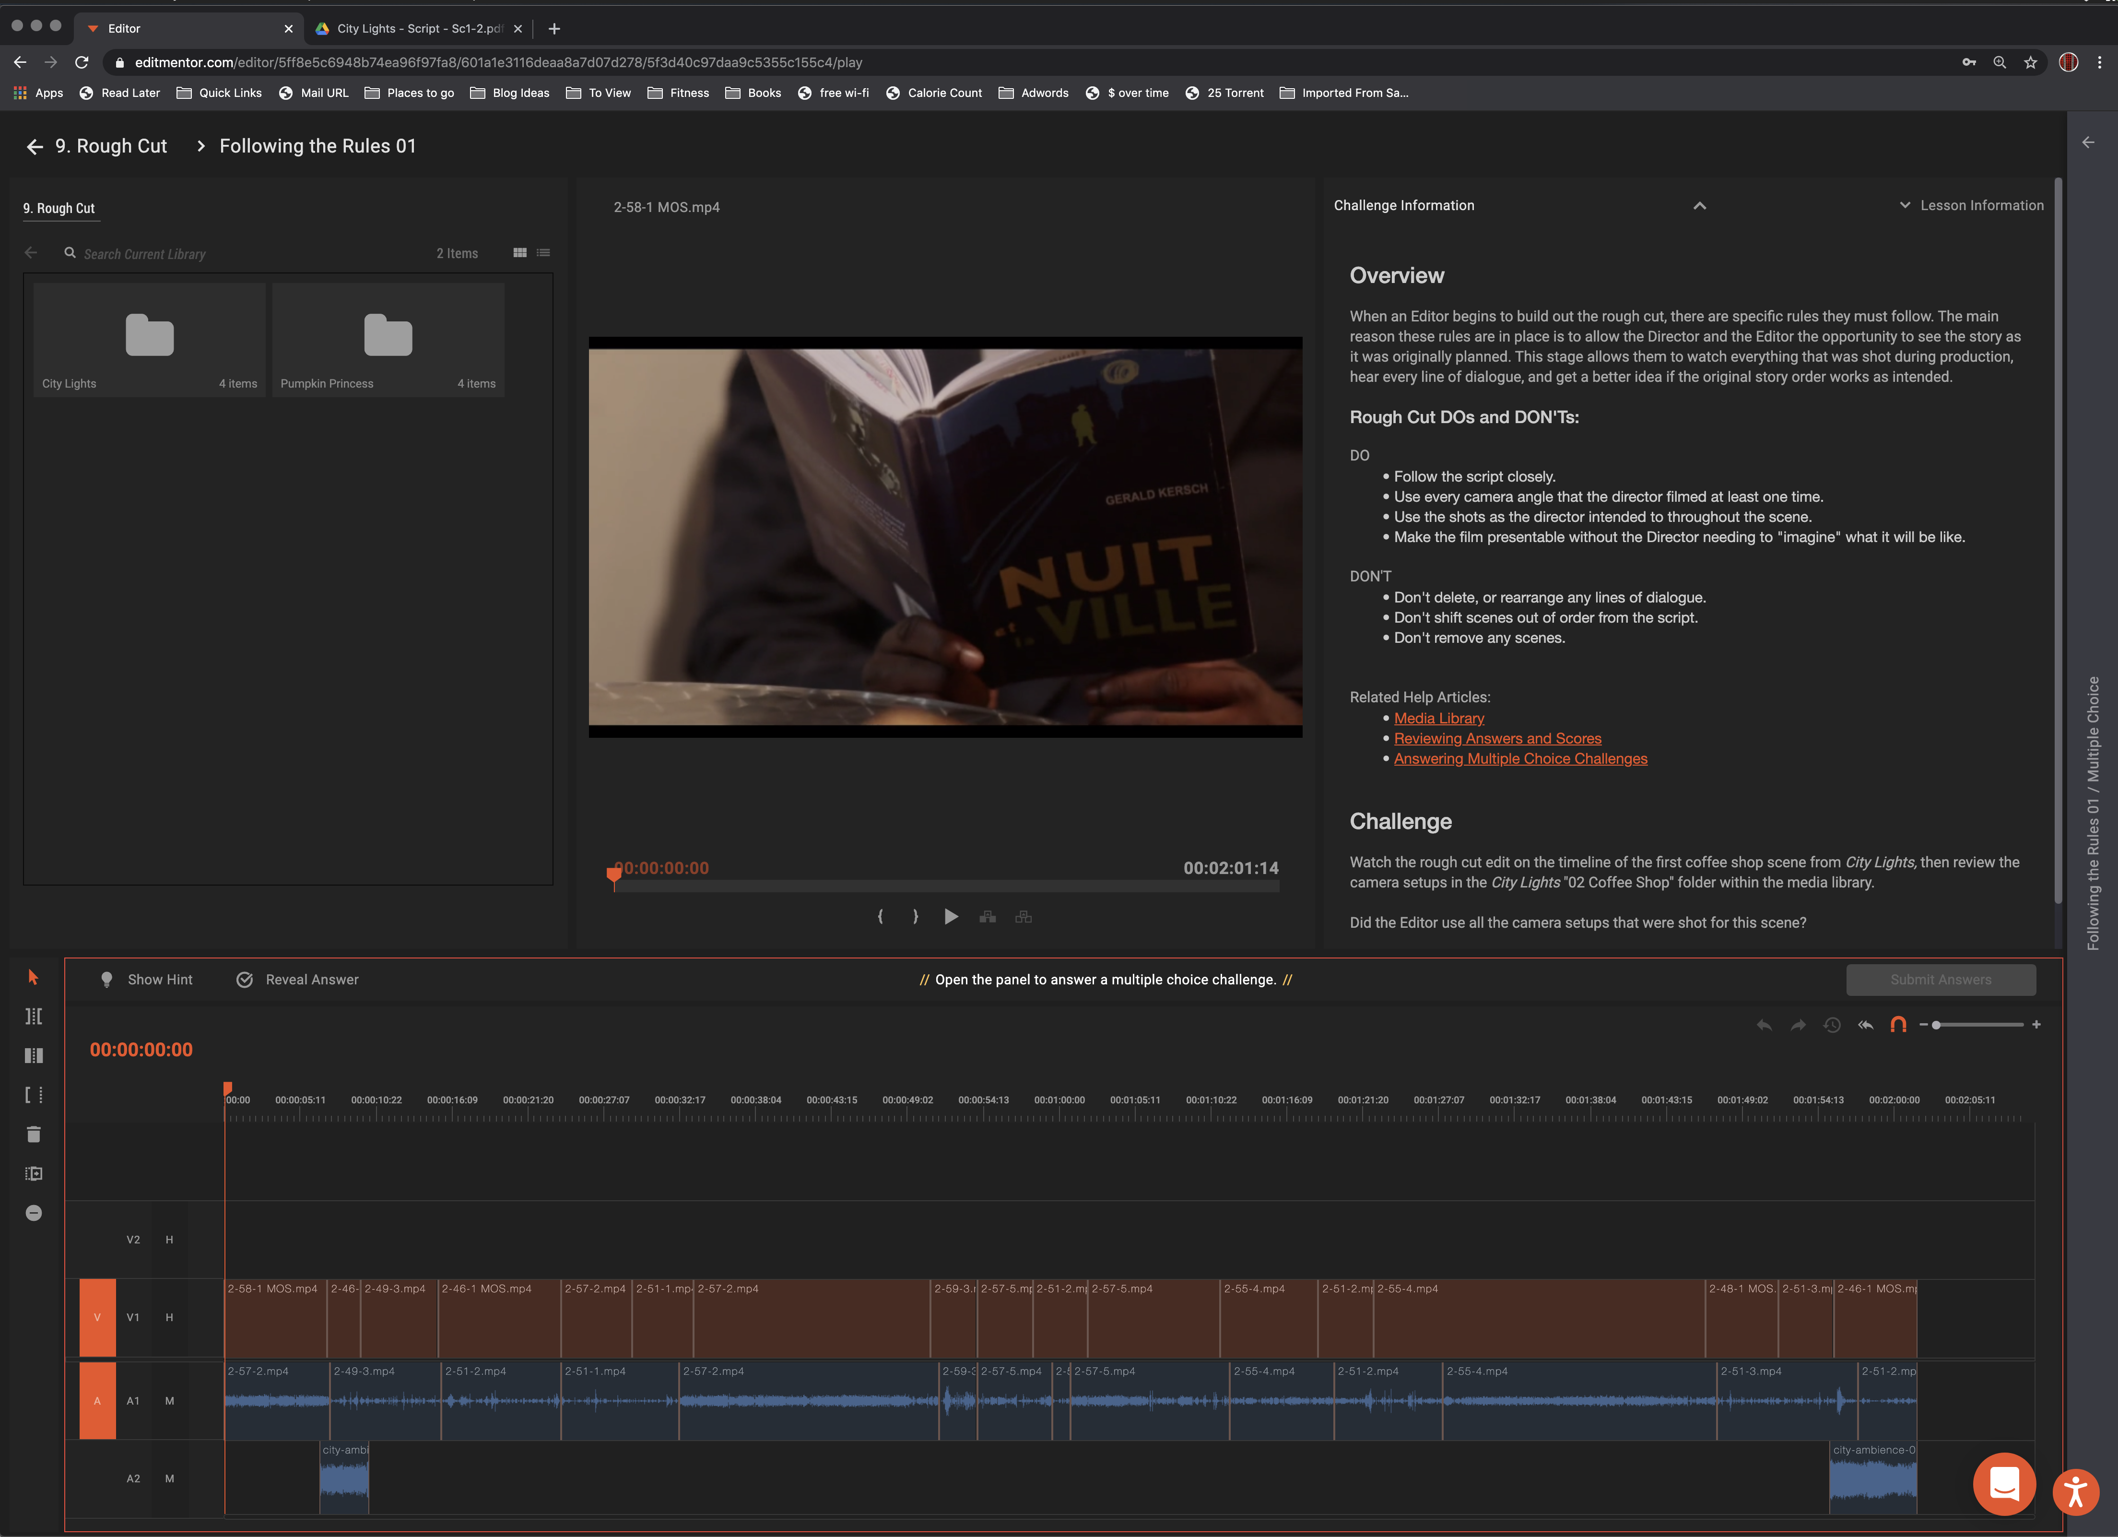This screenshot has width=2118, height=1537.
Task: Click the player scrub progress bar
Action: [946, 886]
